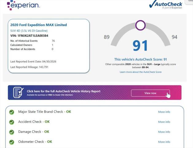Click the Accident Check - OK label
The image size is (193, 148).
click(34, 122)
